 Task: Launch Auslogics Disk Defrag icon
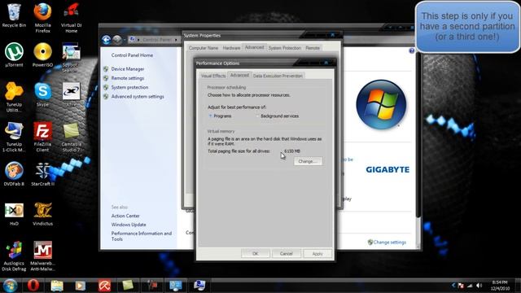pyautogui.click(x=14, y=256)
